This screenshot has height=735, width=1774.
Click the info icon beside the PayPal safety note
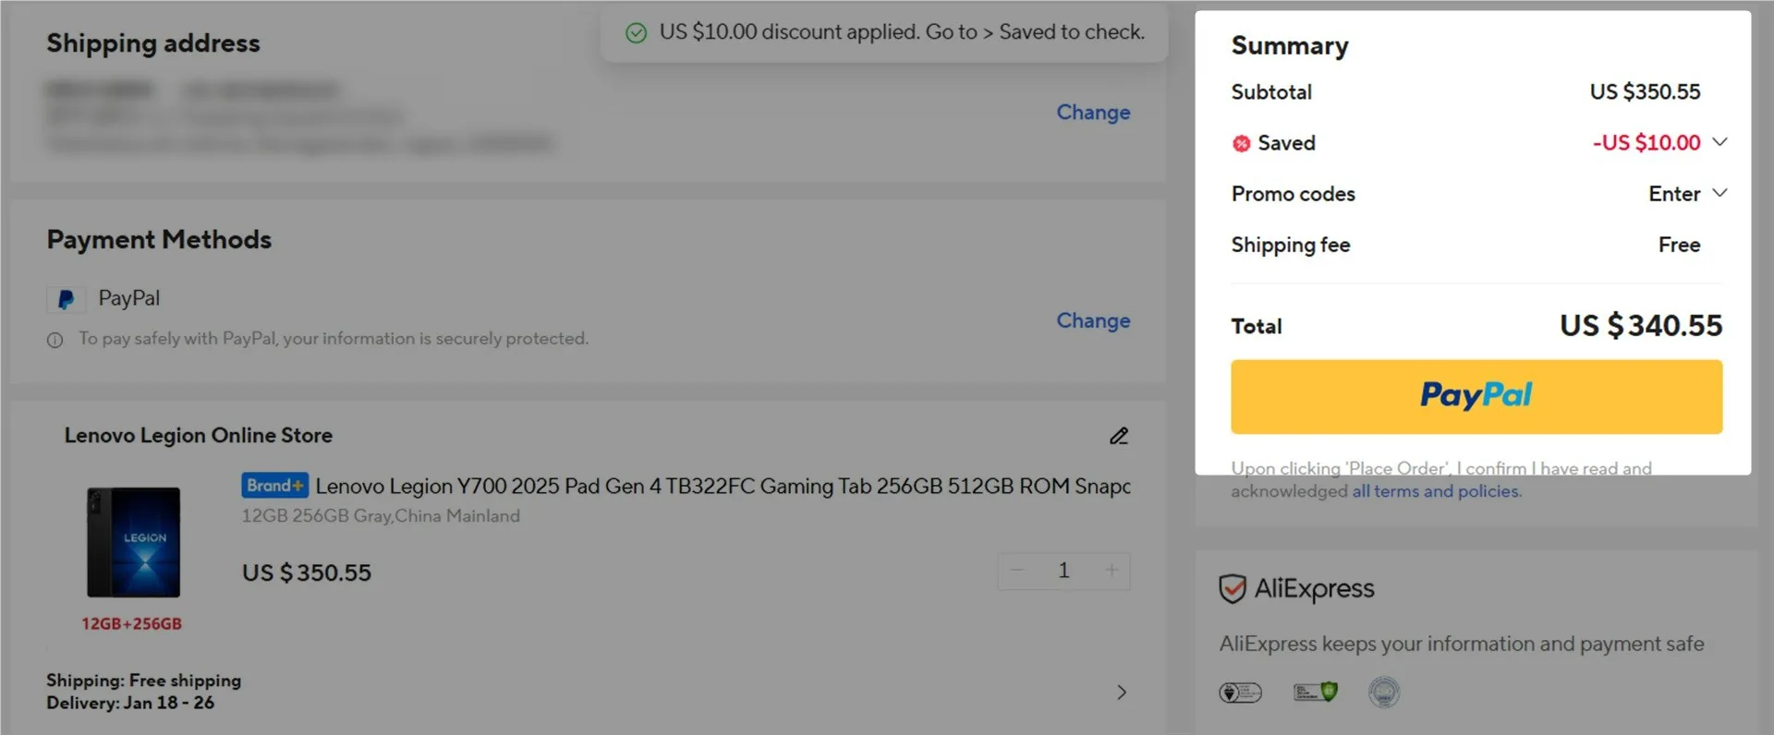tap(55, 340)
